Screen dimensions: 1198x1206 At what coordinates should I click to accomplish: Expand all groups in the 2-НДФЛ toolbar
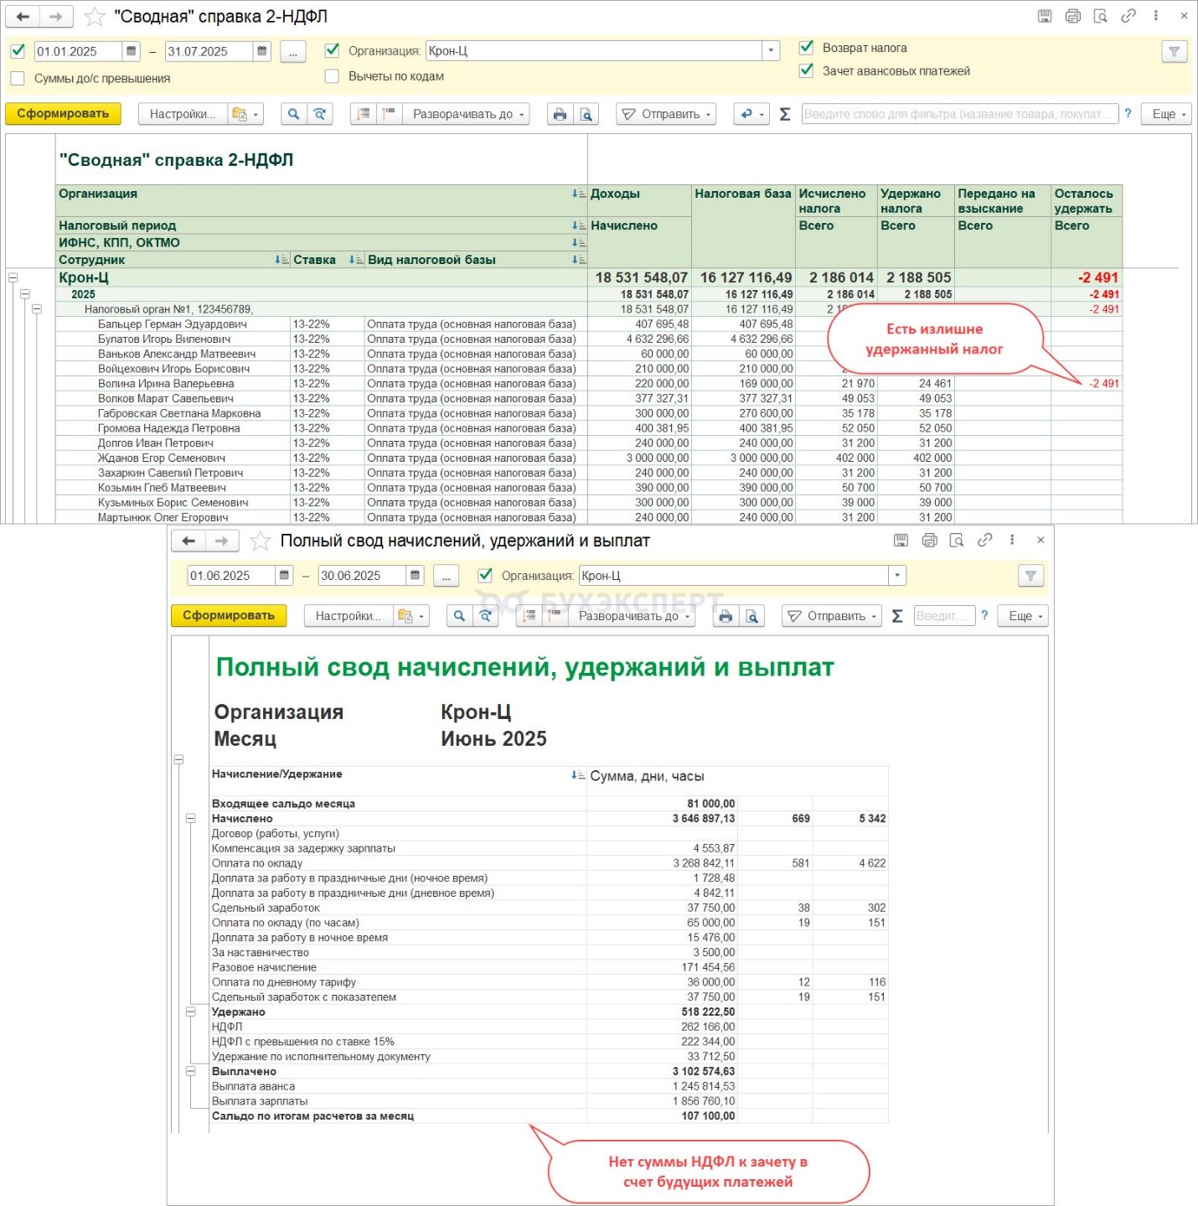(x=389, y=114)
